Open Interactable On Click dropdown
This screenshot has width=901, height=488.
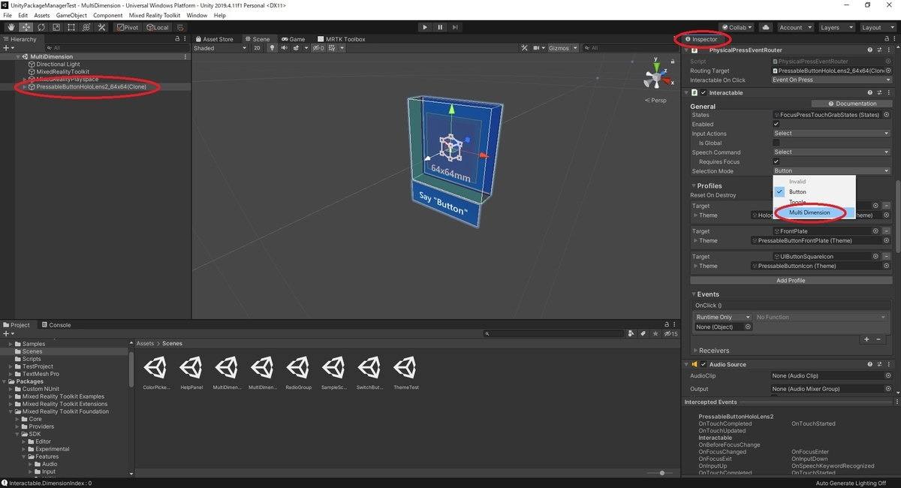(x=831, y=80)
